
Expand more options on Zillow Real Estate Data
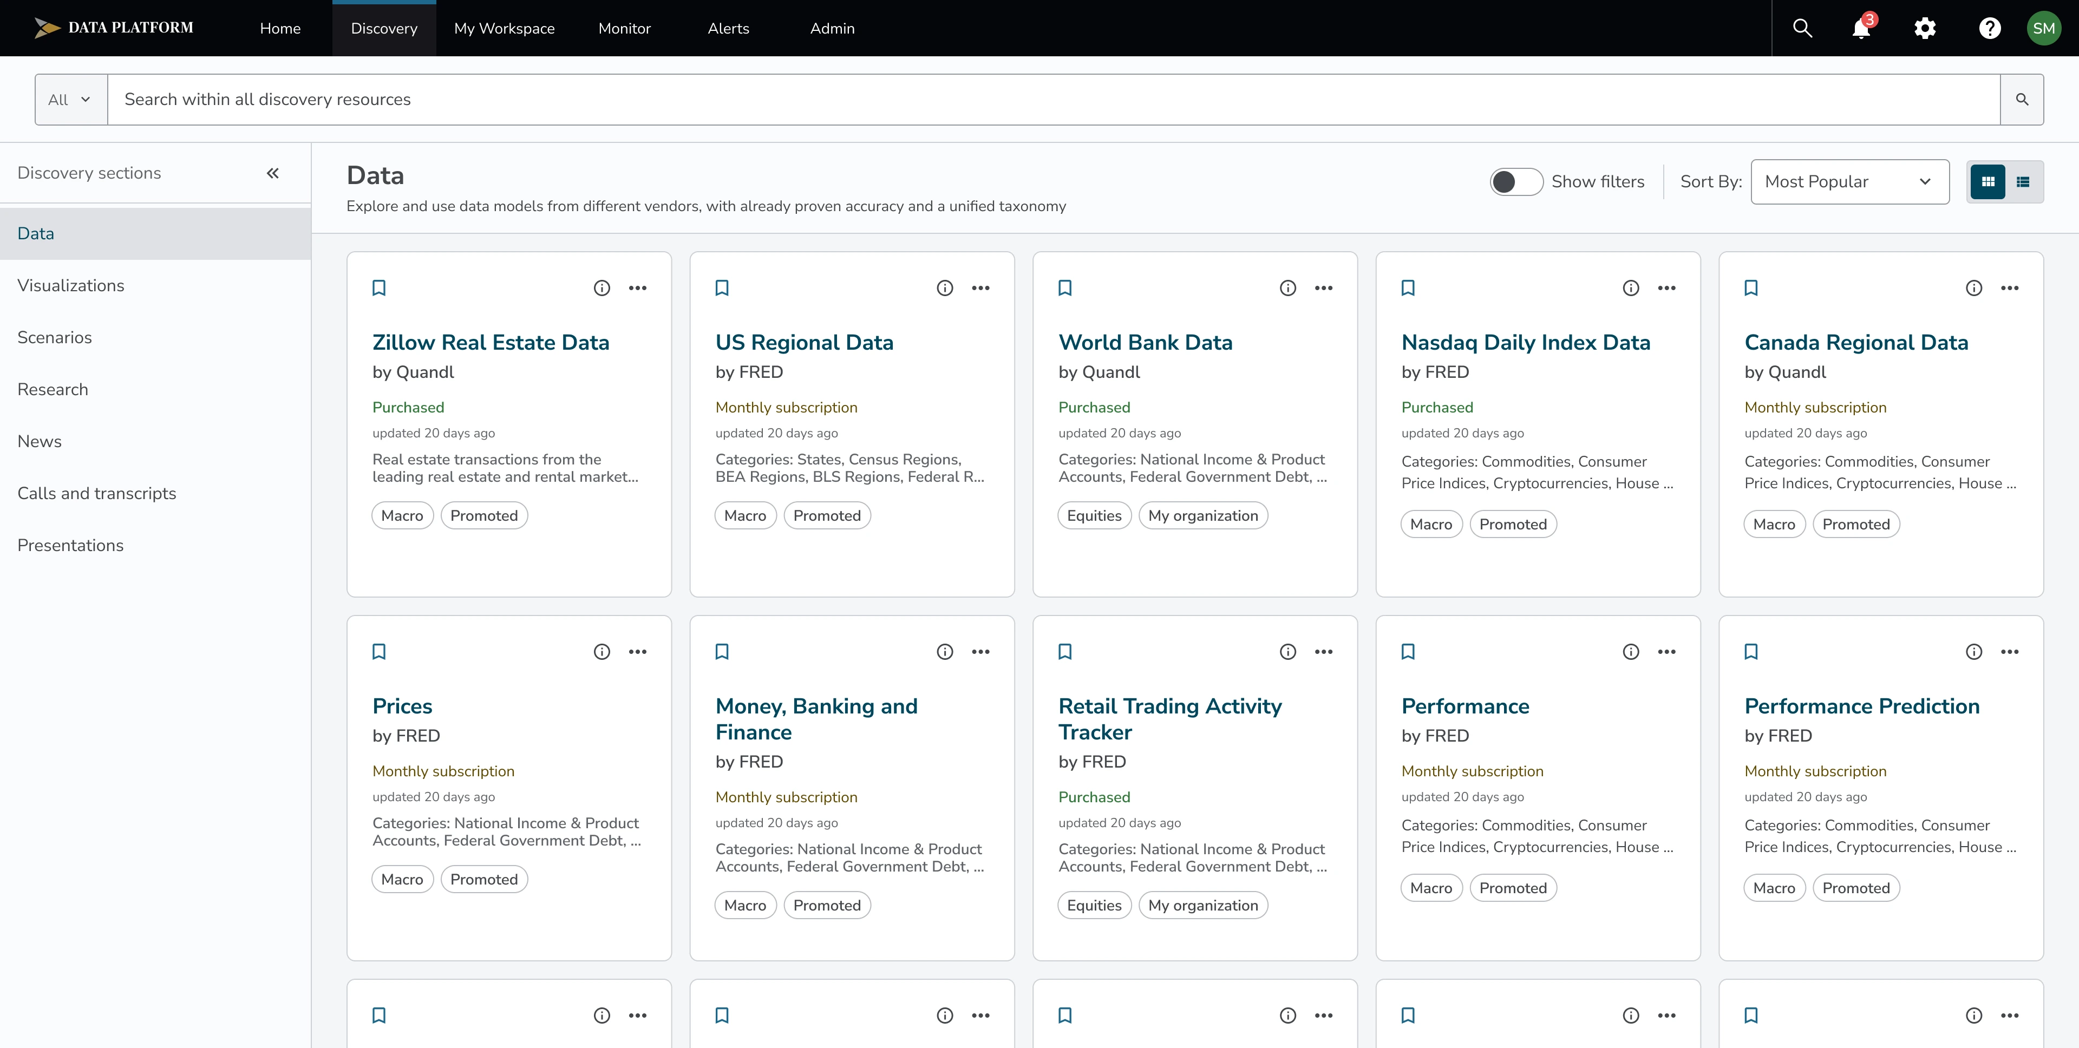[637, 288]
